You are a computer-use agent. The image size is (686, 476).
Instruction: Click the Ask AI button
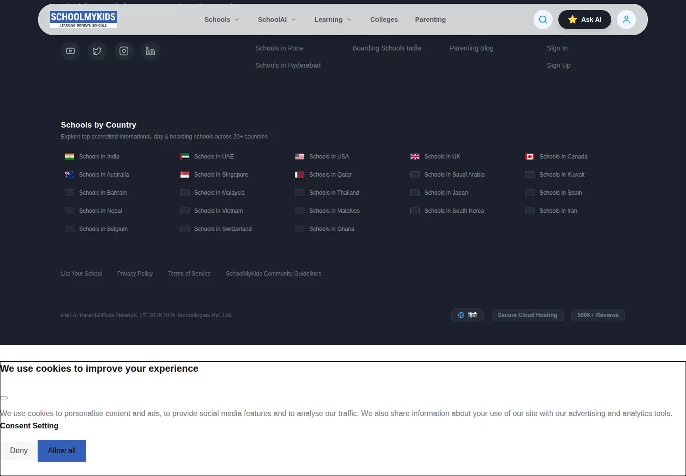coord(585,20)
